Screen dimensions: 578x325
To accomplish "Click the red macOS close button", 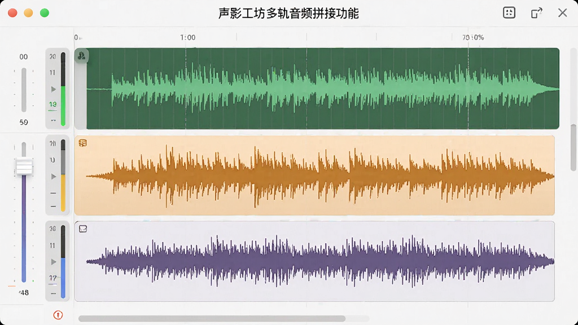I will coord(12,13).
